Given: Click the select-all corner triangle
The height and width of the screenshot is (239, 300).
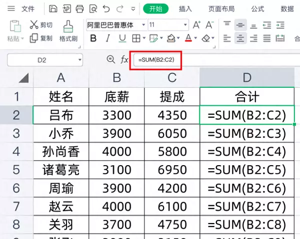Looking at the screenshot, I should pos(24,78).
